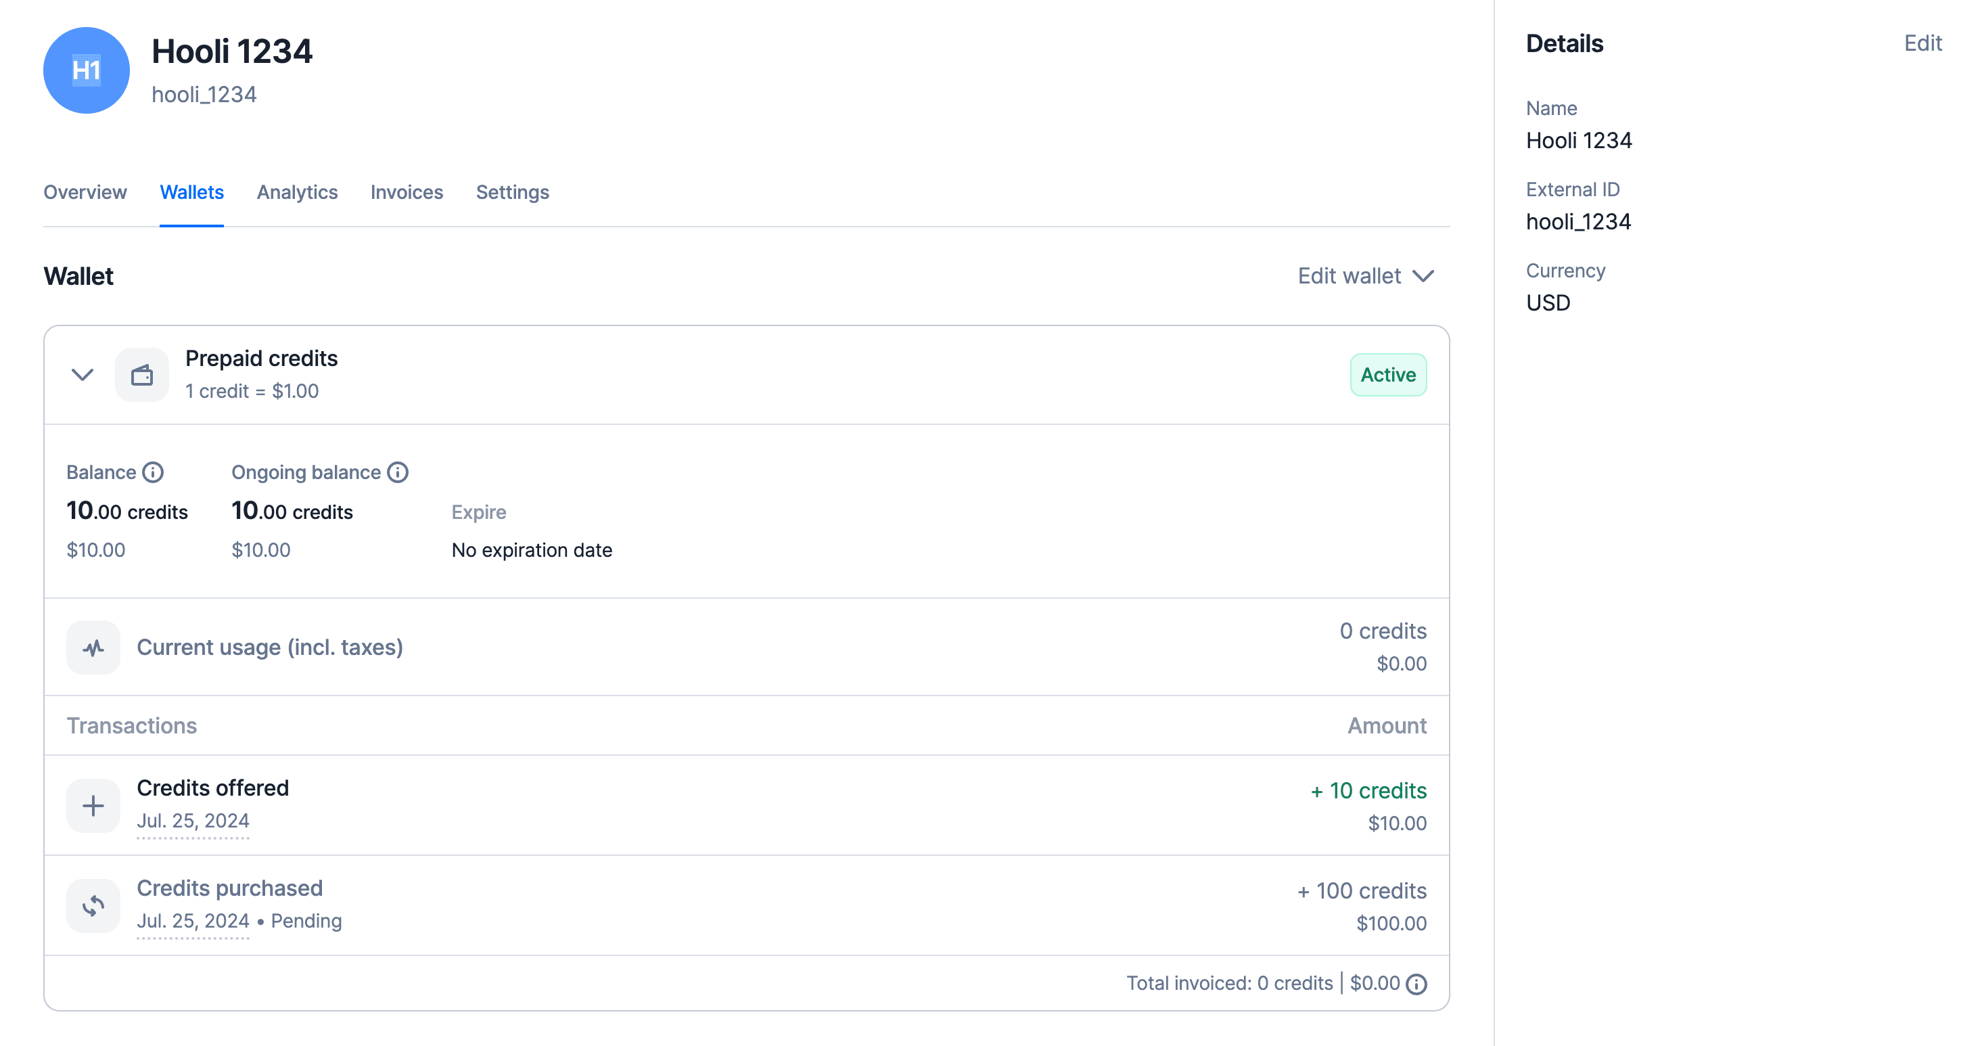Open the Analytics tab

[297, 192]
